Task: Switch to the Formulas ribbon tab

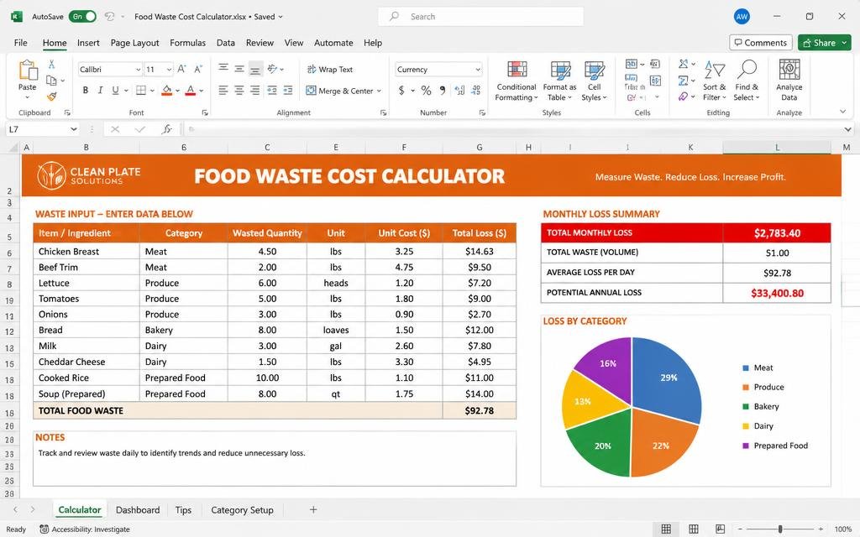Action: click(187, 43)
